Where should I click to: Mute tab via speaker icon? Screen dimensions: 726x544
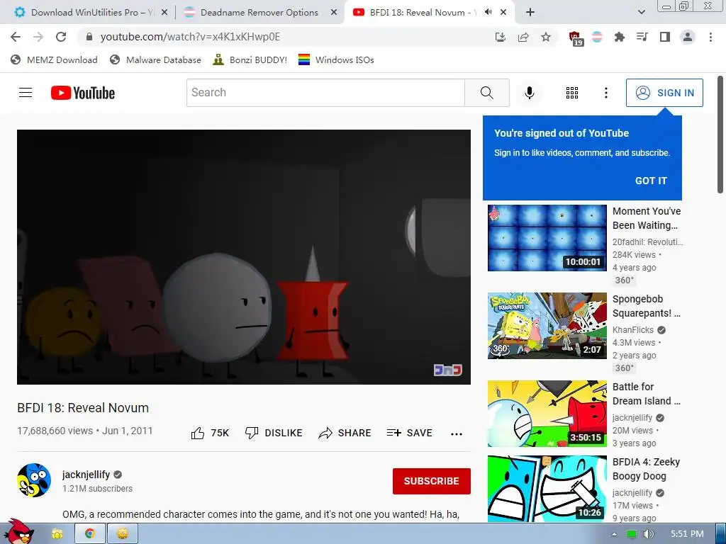(488, 12)
